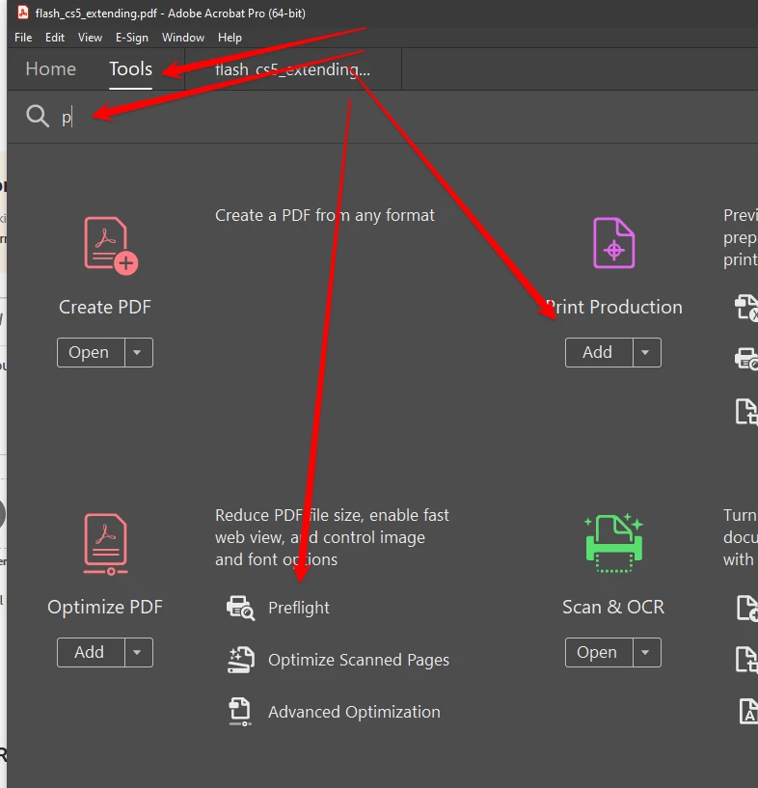Open the File menu
Screen dimensions: 758x788
pyautogui.click(x=23, y=38)
